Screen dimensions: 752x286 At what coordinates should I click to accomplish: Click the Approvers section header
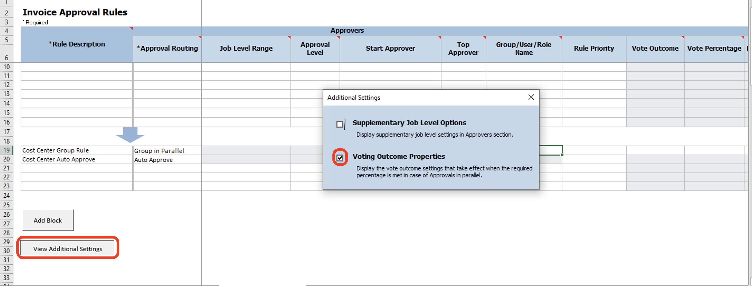point(347,31)
